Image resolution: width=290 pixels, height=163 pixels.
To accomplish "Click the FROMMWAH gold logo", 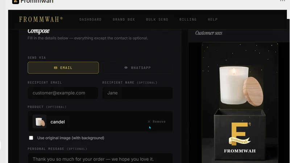I will coord(41,19).
